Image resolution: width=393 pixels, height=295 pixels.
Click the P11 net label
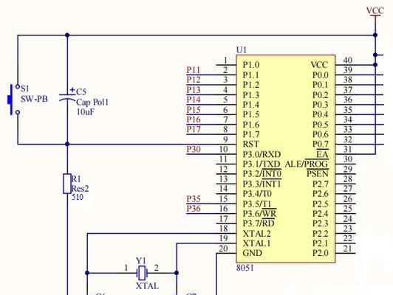[194, 70]
